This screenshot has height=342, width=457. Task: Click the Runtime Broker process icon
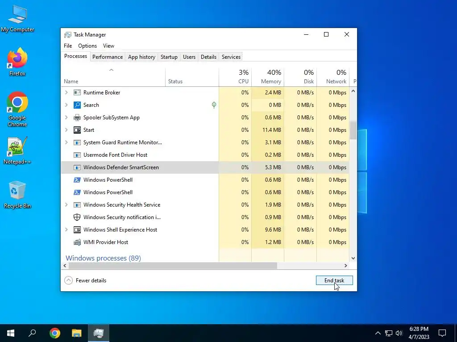click(x=77, y=93)
